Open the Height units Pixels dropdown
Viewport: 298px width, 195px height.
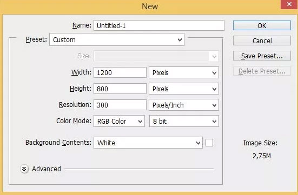click(x=184, y=89)
